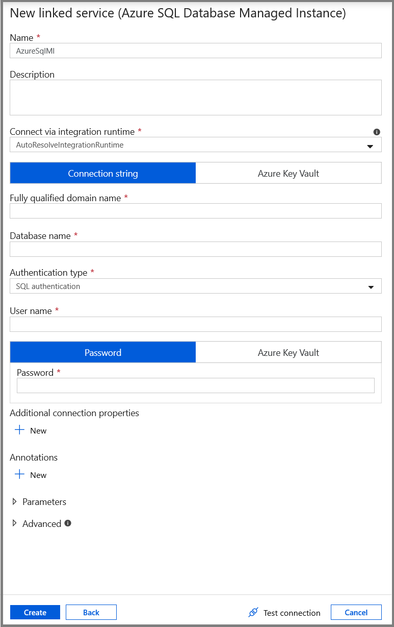Click the info icon beside Connect via integration runtime

pyautogui.click(x=377, y=132)
